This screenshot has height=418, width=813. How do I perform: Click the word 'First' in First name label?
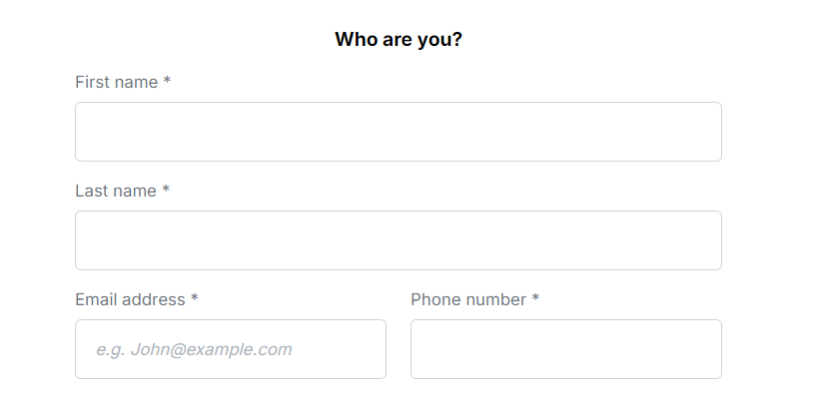[93, 82]
